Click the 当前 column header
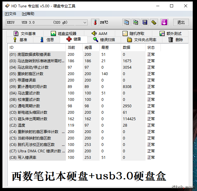This screenshot has height=191, width=197. (x=74, y=48)
